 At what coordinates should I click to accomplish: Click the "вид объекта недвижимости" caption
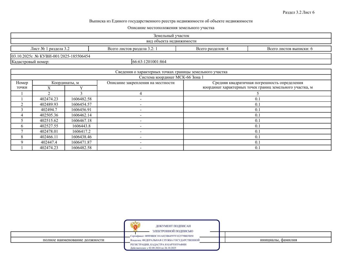point(171,41)
